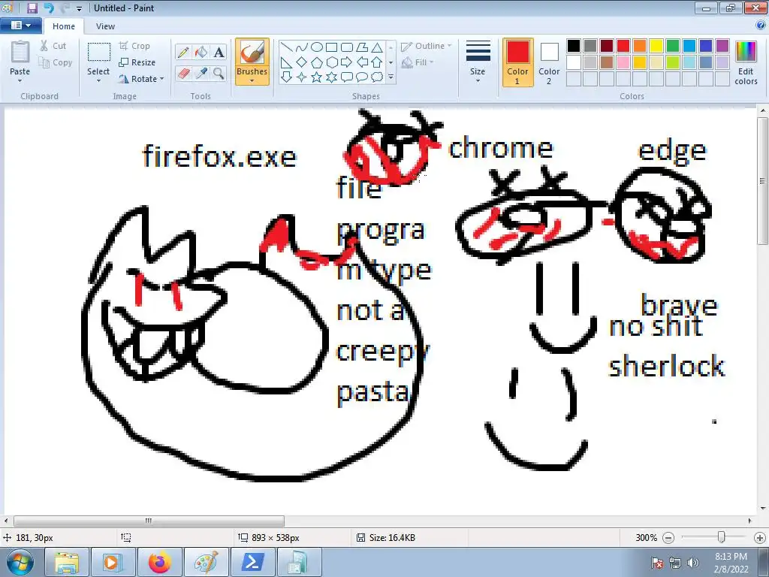Choose the Diamond shape
Image resolution: width=769 pixels, height=577 pixels.
point(302,62)
